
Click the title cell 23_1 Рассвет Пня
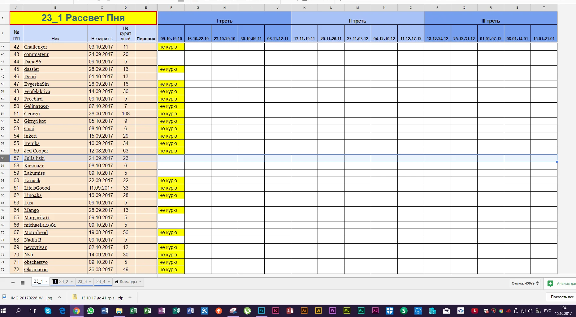83,18
